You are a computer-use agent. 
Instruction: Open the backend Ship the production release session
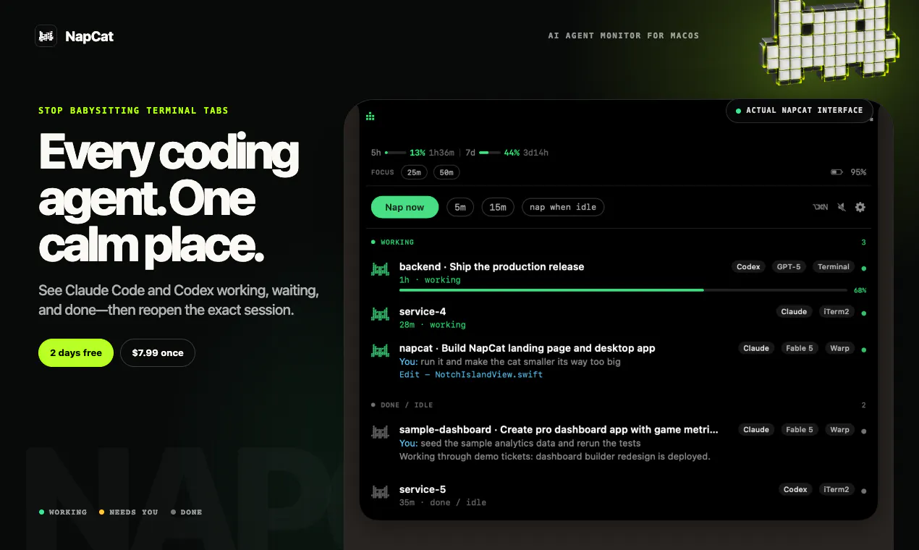tap(618, 276)
